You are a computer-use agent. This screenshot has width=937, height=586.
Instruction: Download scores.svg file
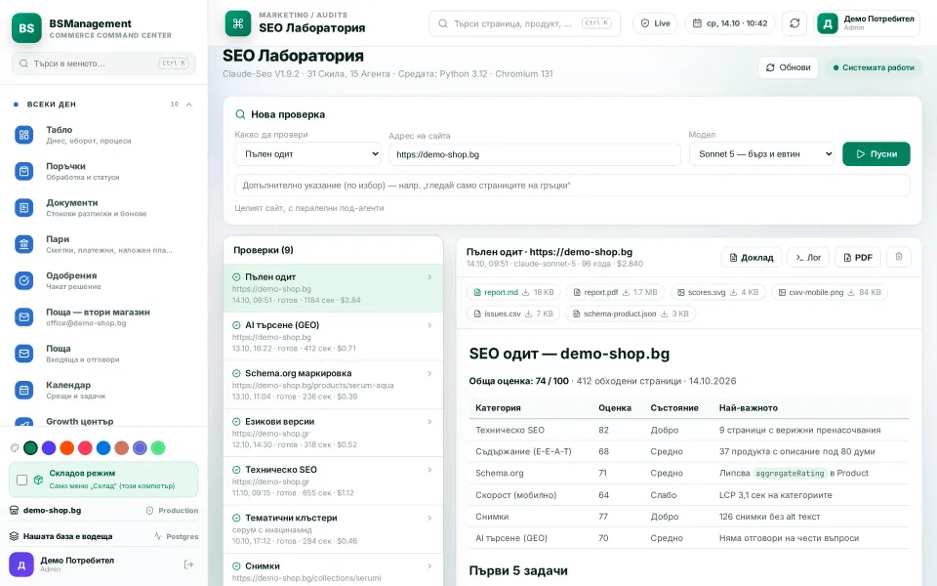point(733,292)
